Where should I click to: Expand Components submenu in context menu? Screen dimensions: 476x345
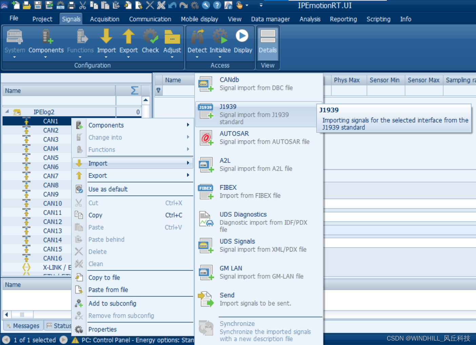[x=133, y=125]
